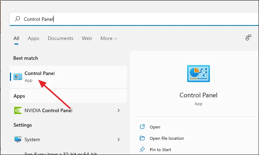Expand the More filter dropdown
This screenshot has width=259, height=155.
pos(109,38)
